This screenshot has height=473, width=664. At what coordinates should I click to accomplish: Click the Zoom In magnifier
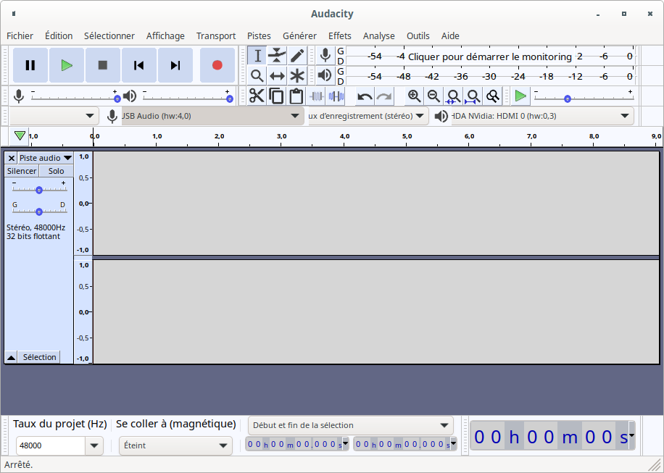pyautogui.click(x=414, y=96)
